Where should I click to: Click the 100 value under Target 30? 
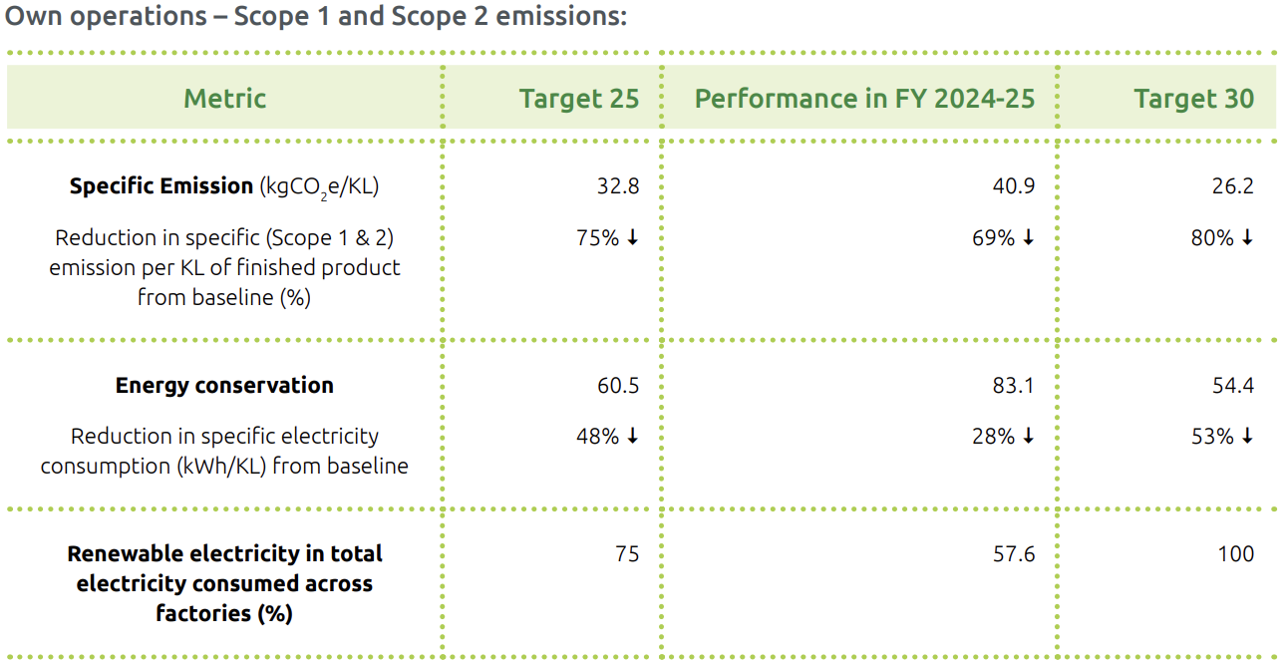(1235, 554)
